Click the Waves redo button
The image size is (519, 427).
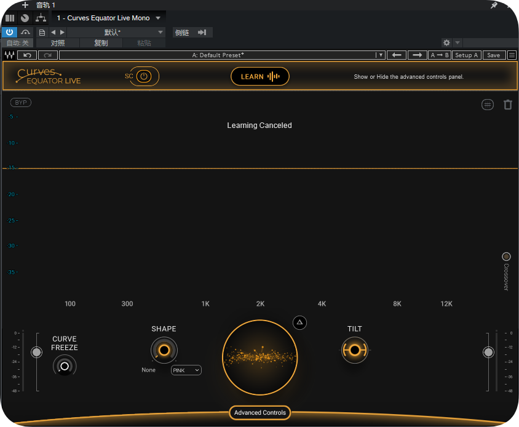point(48,55)
